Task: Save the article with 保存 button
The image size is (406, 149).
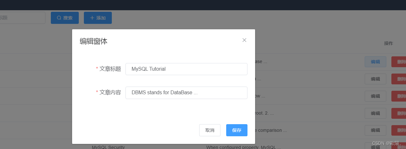Action: (237, 130)
